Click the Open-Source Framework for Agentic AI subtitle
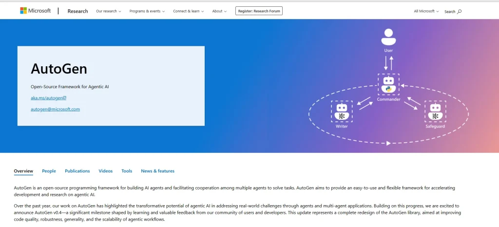 70,87
